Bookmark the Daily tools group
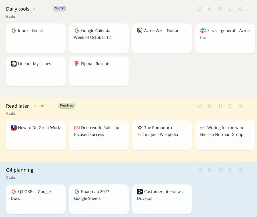Screen dimensions: 257x217 click(x=231, y=9)
